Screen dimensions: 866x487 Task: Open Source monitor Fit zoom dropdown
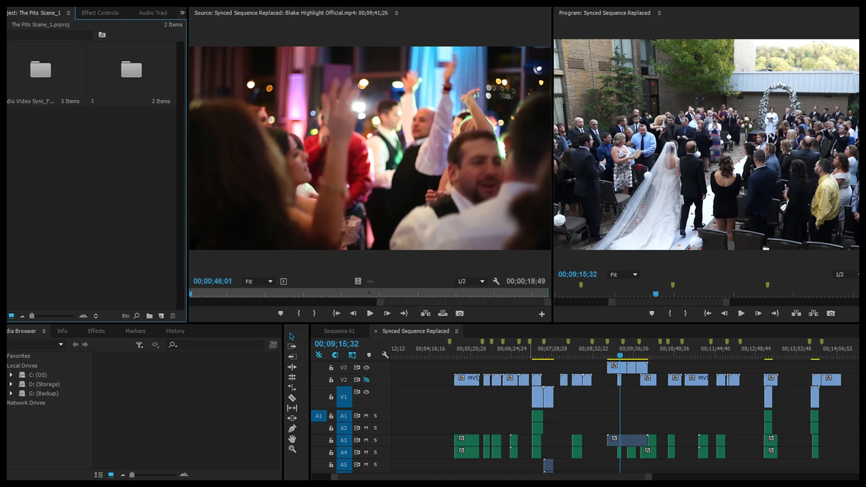click(259, 281)
